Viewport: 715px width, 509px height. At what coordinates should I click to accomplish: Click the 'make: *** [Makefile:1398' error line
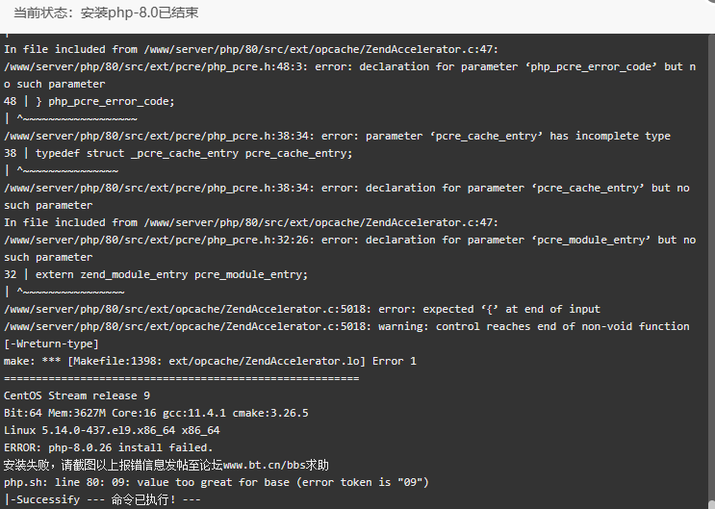(210, 361)
